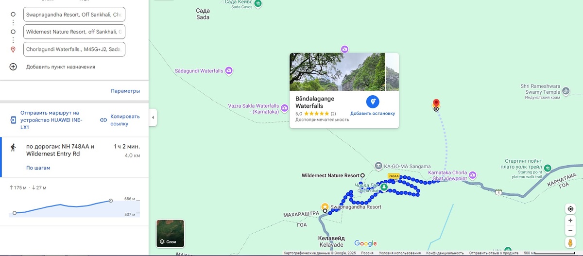This screenshot has height=256, width=583.
Task: Zoom in with plus button
Action: tap(570, 221)
